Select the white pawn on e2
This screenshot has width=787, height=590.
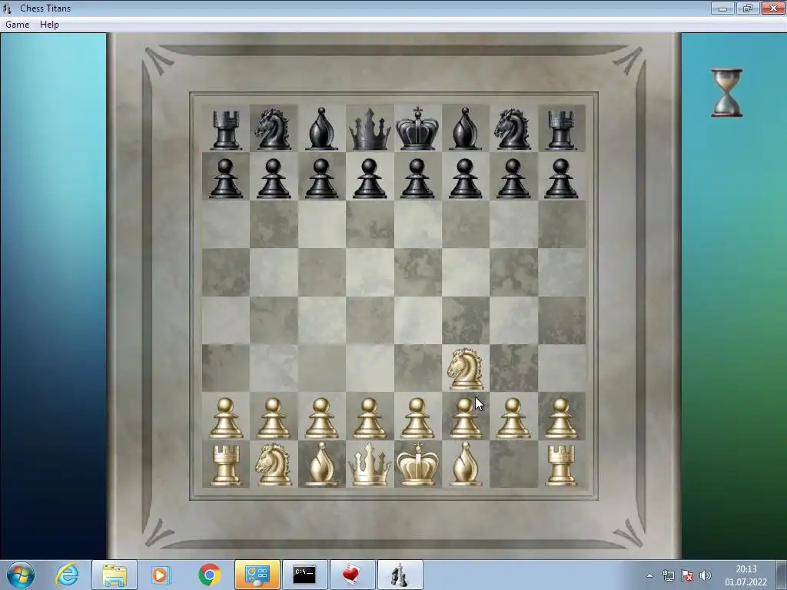coord(417,418)
